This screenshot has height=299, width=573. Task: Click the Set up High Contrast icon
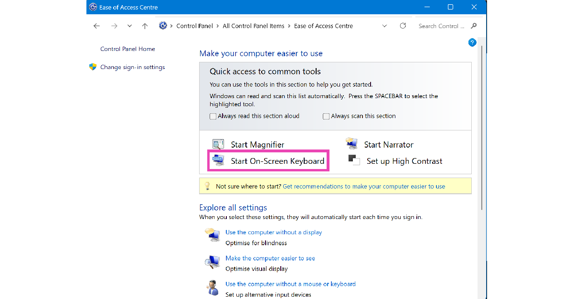(354, 161)
